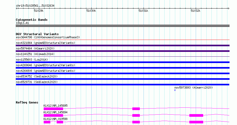The width and height of the screenshot is (237, 125).
Task: Click the middle exon of KLK12 NM_145895
Action: tap(136, 109)
